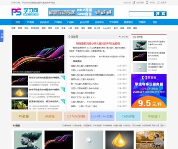This screenshot has height=149, width=178.
Task: Click the teal ribbon on the colorful light-streak article
Action: pos(63,78)
